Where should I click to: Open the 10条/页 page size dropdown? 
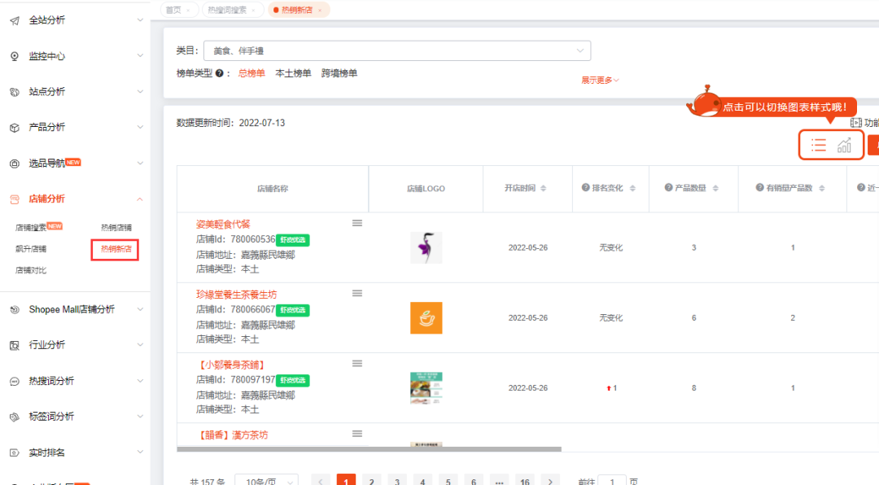pyautogui.click(x=266, y=481)
